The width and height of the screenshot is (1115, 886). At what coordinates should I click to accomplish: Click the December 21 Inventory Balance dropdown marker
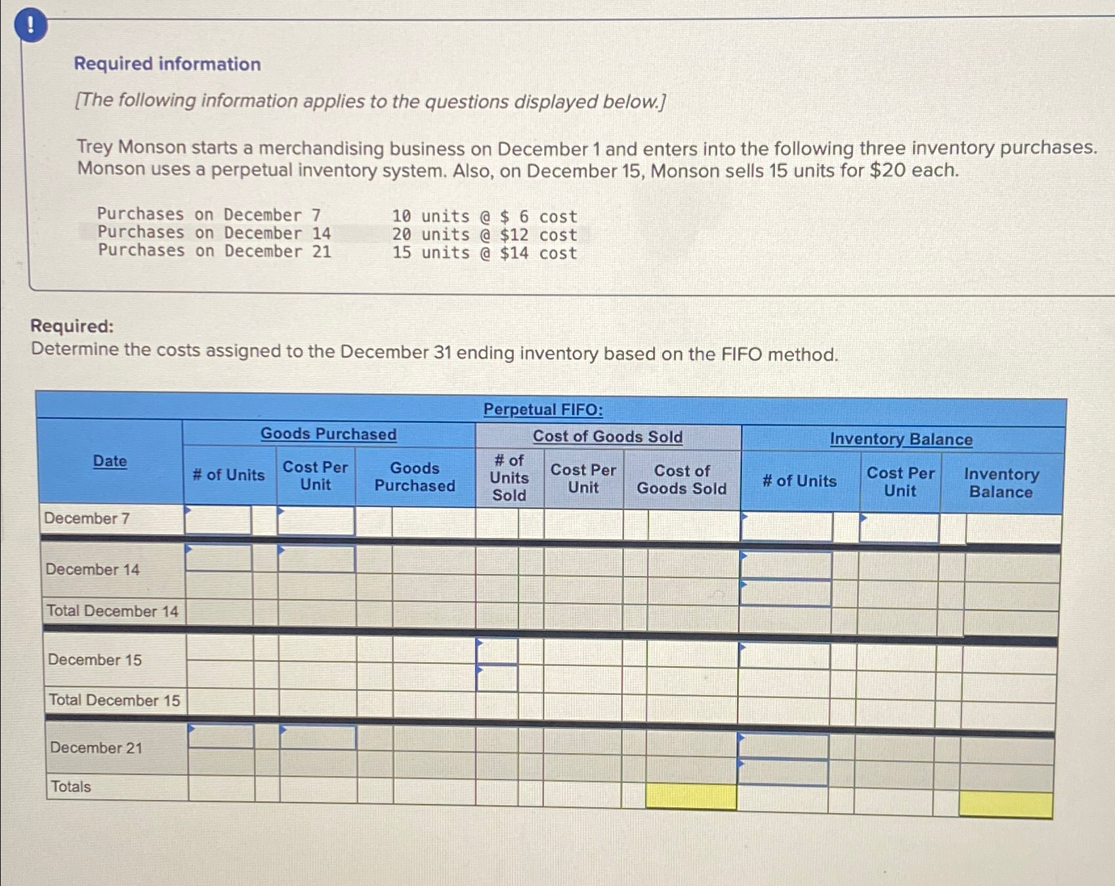point(742,736)
